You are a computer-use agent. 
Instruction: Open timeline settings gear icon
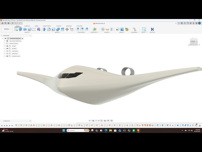[x=200, y=125]
